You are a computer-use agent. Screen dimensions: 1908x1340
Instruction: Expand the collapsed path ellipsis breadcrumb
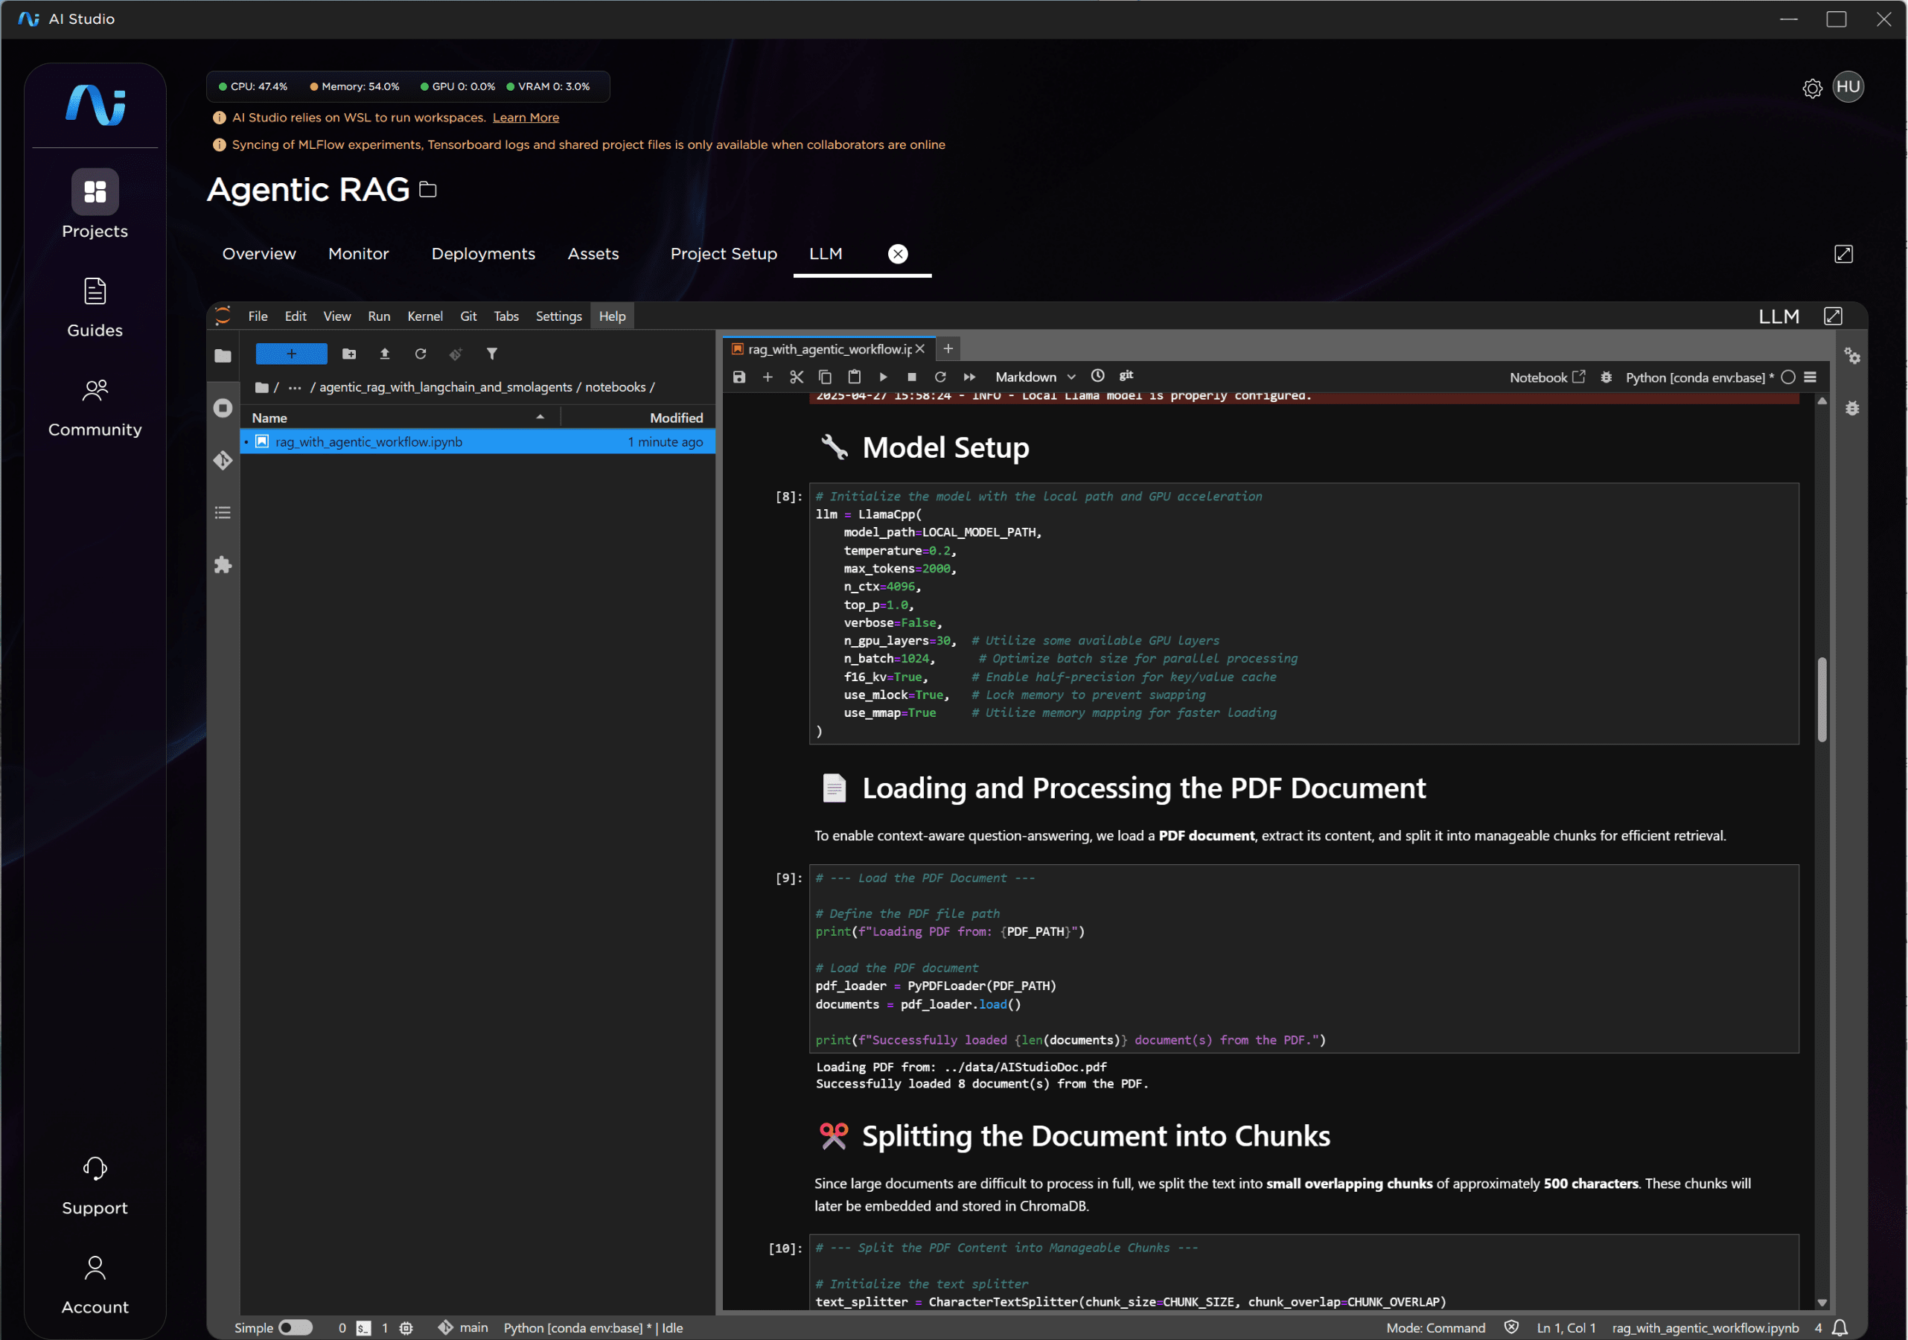(295, 387)
